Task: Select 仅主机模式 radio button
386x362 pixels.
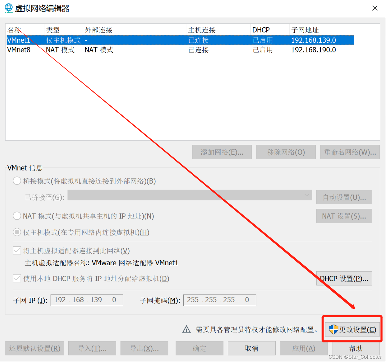Action: click(17, 232)
